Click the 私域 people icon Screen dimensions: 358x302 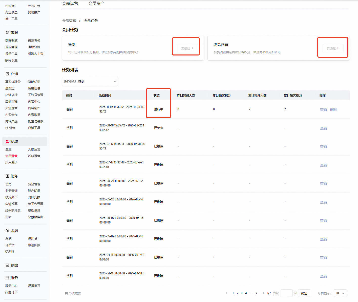(x=7, y=141)
